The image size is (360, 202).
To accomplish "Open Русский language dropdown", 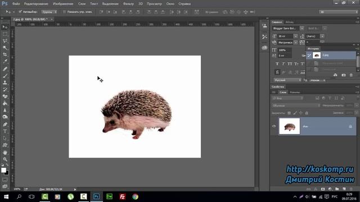I will 287,80.
